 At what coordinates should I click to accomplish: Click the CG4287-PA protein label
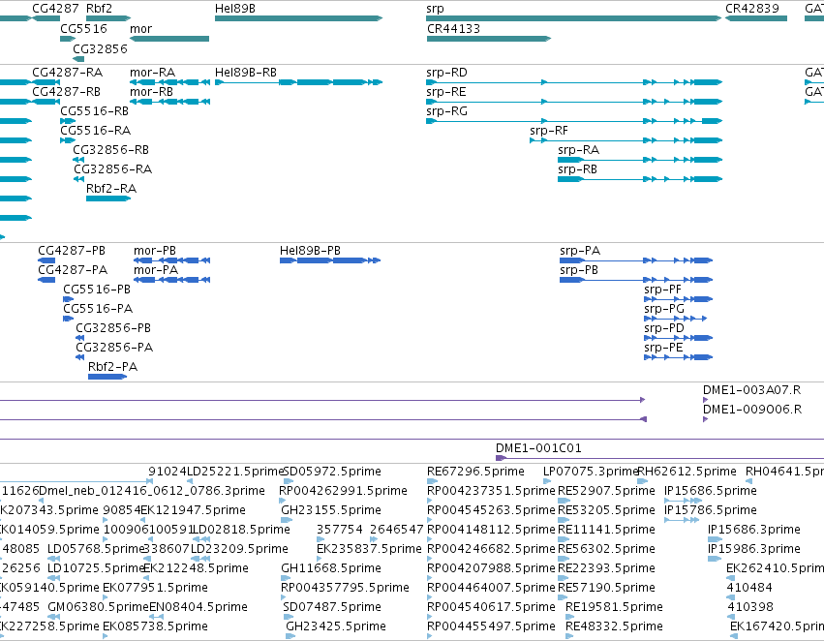tap(73, 269)
